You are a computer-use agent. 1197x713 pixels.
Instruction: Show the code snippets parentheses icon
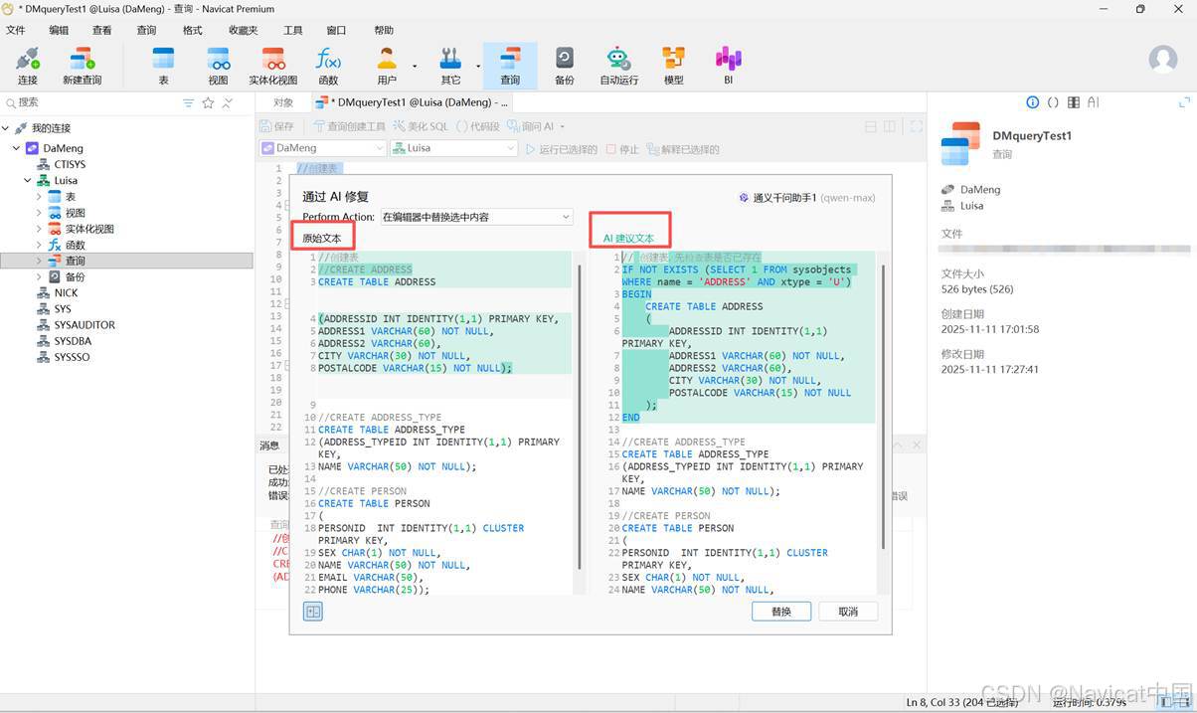(x=1053, y=102)
